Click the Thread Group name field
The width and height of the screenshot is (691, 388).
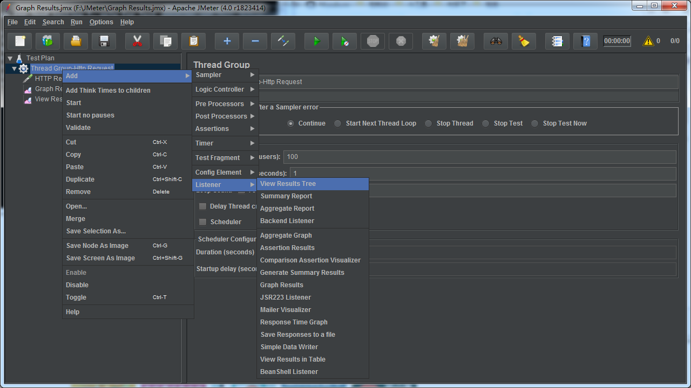(x=468, y=82)
